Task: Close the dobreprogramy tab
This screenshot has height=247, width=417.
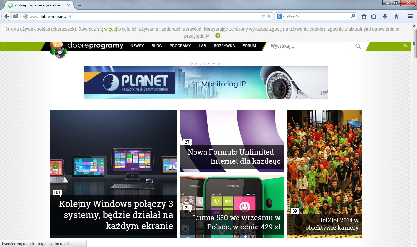Action: click(68, 5)
